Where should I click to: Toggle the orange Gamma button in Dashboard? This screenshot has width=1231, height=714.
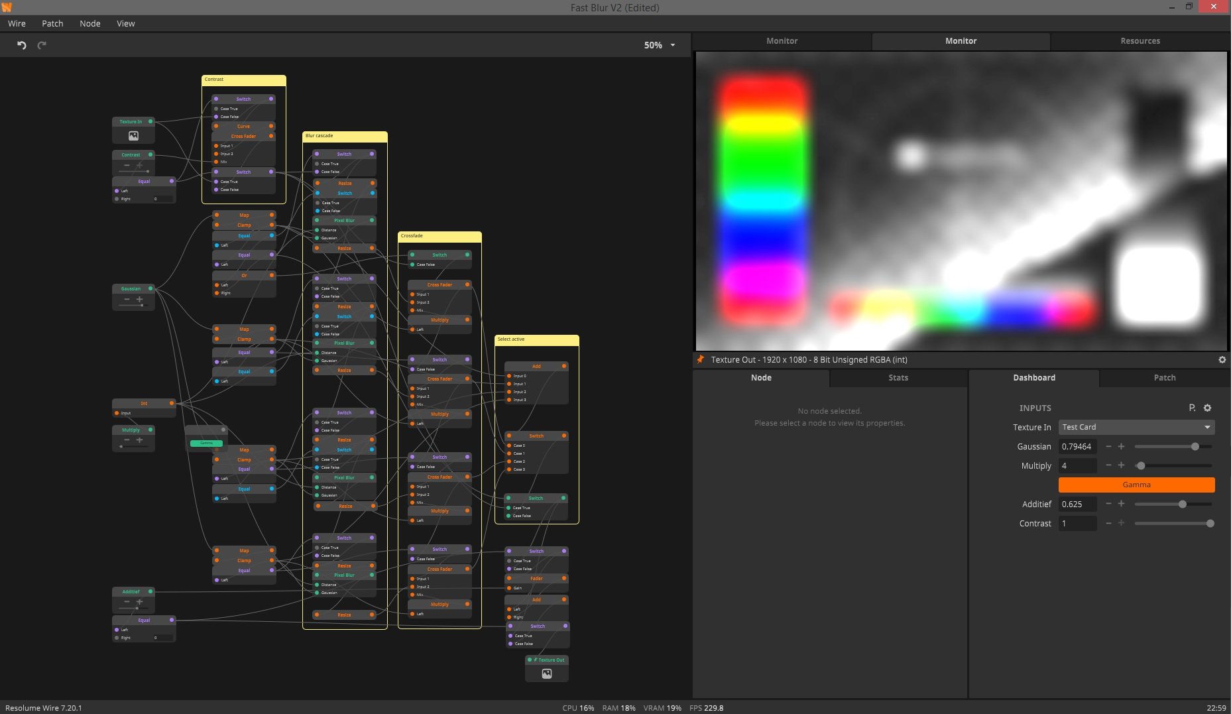coord(1136,485)
